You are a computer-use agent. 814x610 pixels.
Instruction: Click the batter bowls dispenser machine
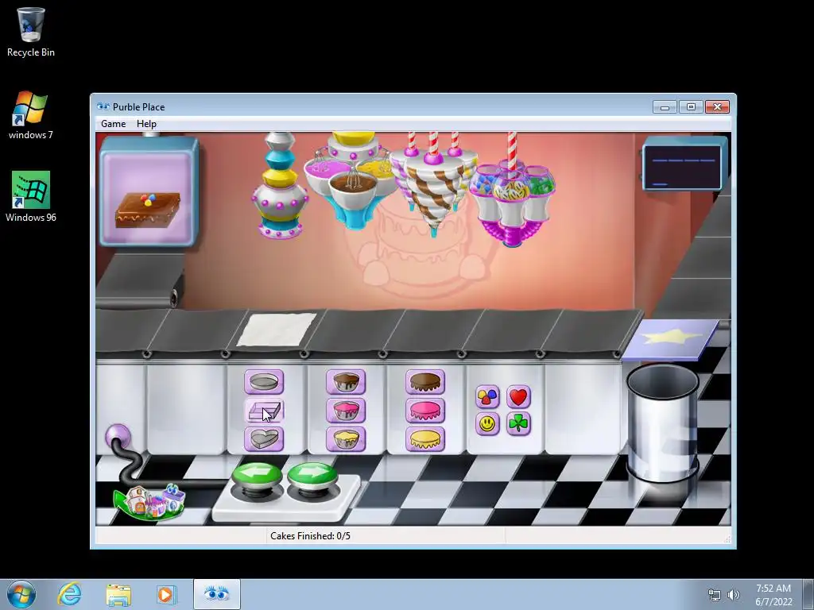coord(352,180)
